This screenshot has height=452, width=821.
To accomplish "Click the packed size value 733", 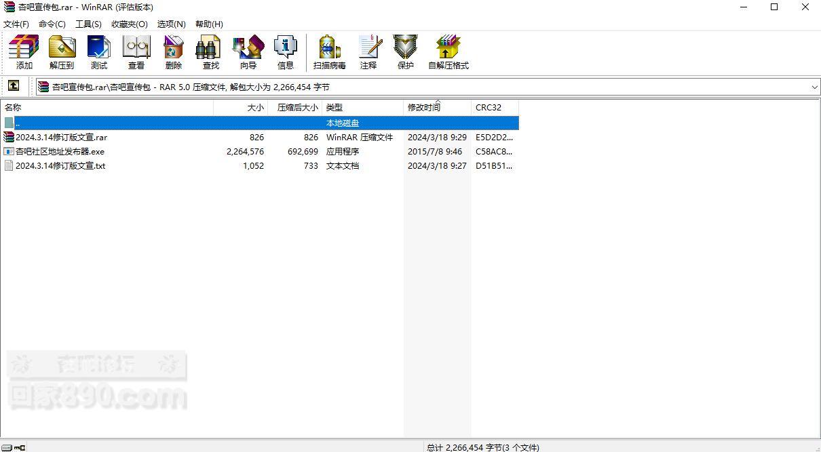I will tap(311, 165).
